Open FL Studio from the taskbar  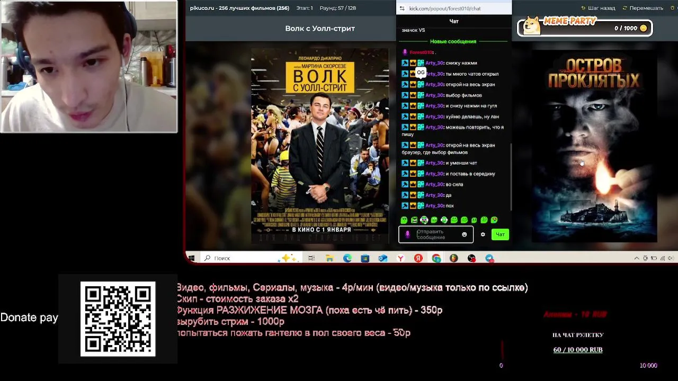(x=454, y=258)
